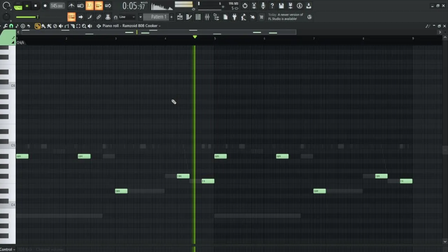Select the Paint brush tool

[43, 26]
